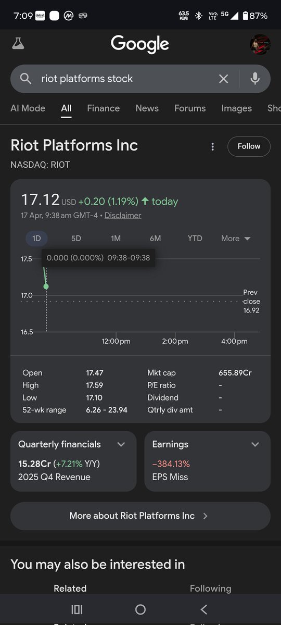This screenshot has height=625, width=281.
Task: Open the Disclaimer link
Action: (x=123, y=215)
